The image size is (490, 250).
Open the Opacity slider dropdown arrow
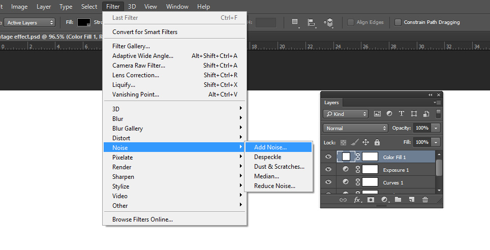point(436,128)
